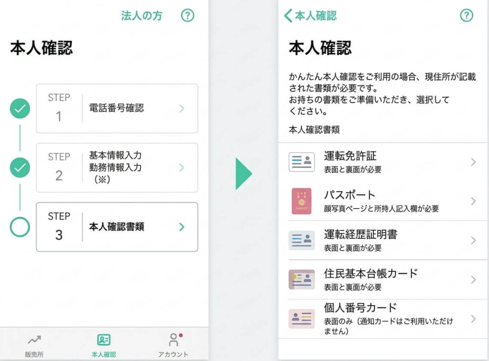The image size is (489, 361).
Task: Switch to 本人確認 bottom tab
Action: click(104, 345)
